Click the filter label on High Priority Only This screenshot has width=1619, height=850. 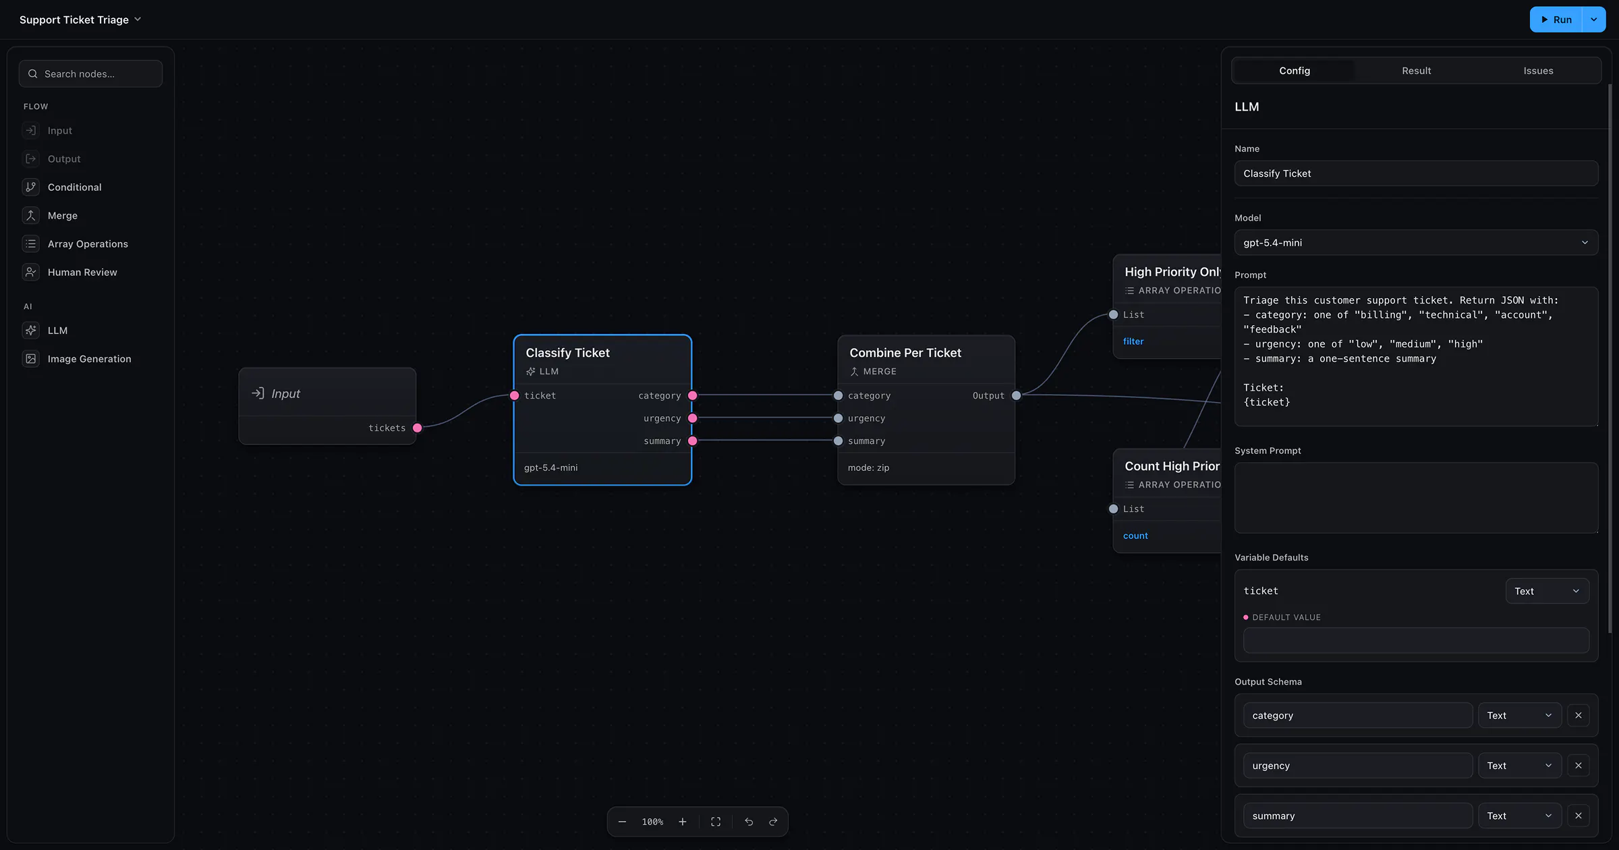(x=1133, y=341)
